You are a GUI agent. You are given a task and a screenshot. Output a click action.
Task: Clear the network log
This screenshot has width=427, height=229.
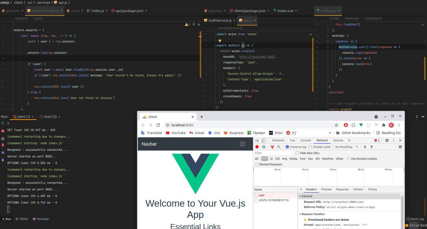tap(264, 147)
